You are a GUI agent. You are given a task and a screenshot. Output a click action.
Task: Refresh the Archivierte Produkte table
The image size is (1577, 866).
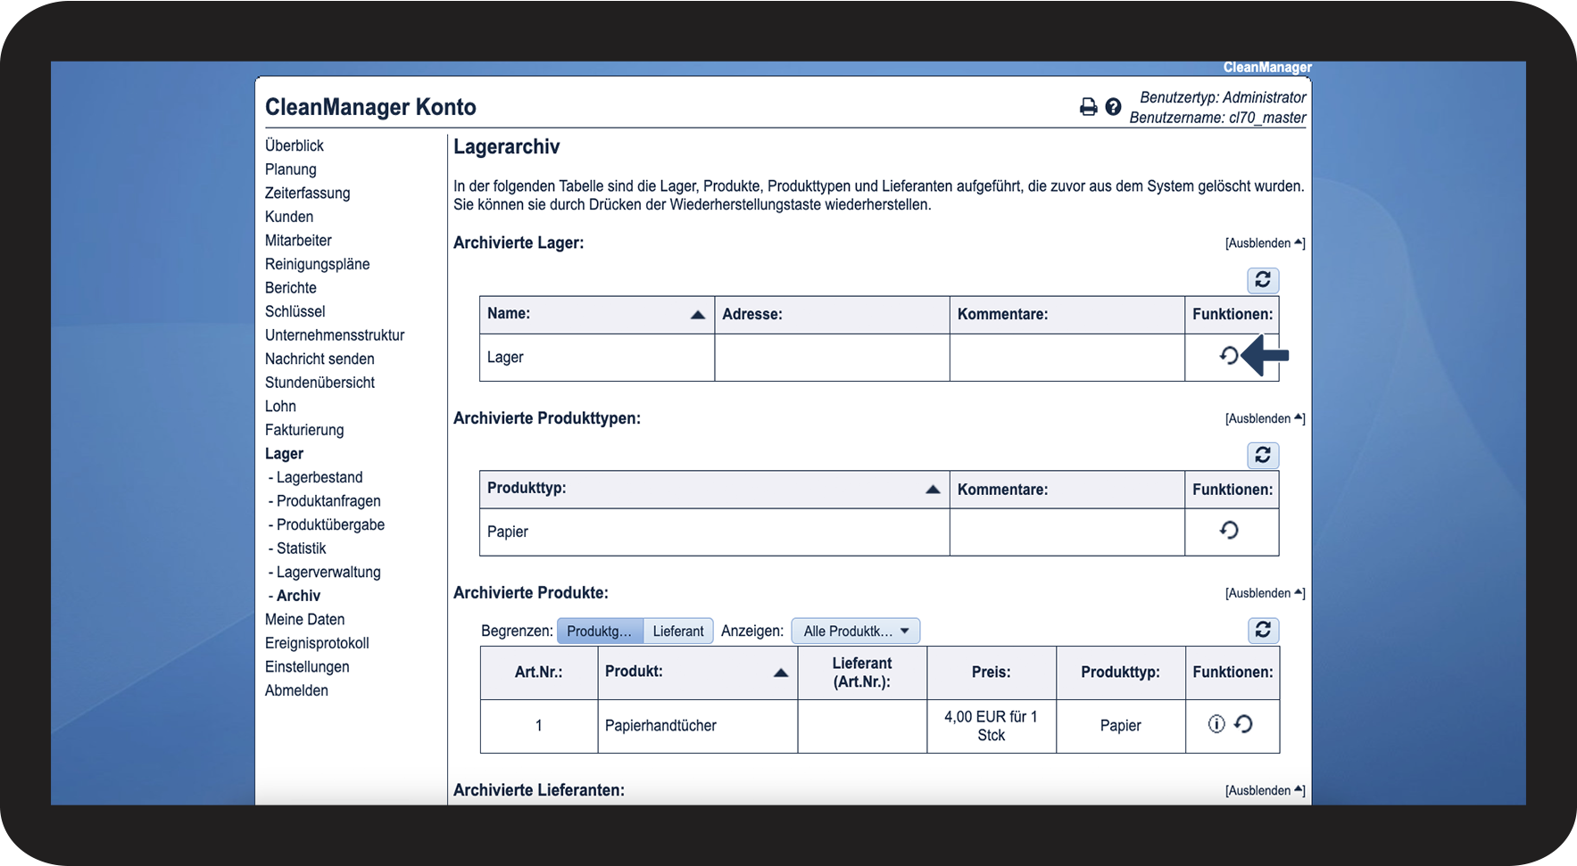coord(1263,630)
